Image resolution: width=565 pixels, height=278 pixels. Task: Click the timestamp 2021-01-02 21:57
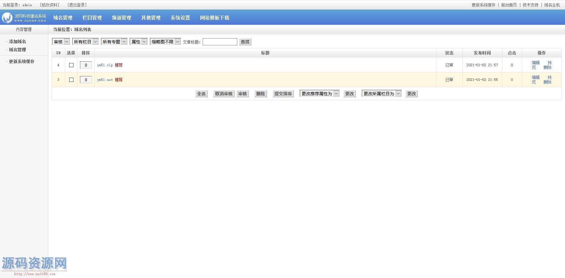(x=482, y=65)
